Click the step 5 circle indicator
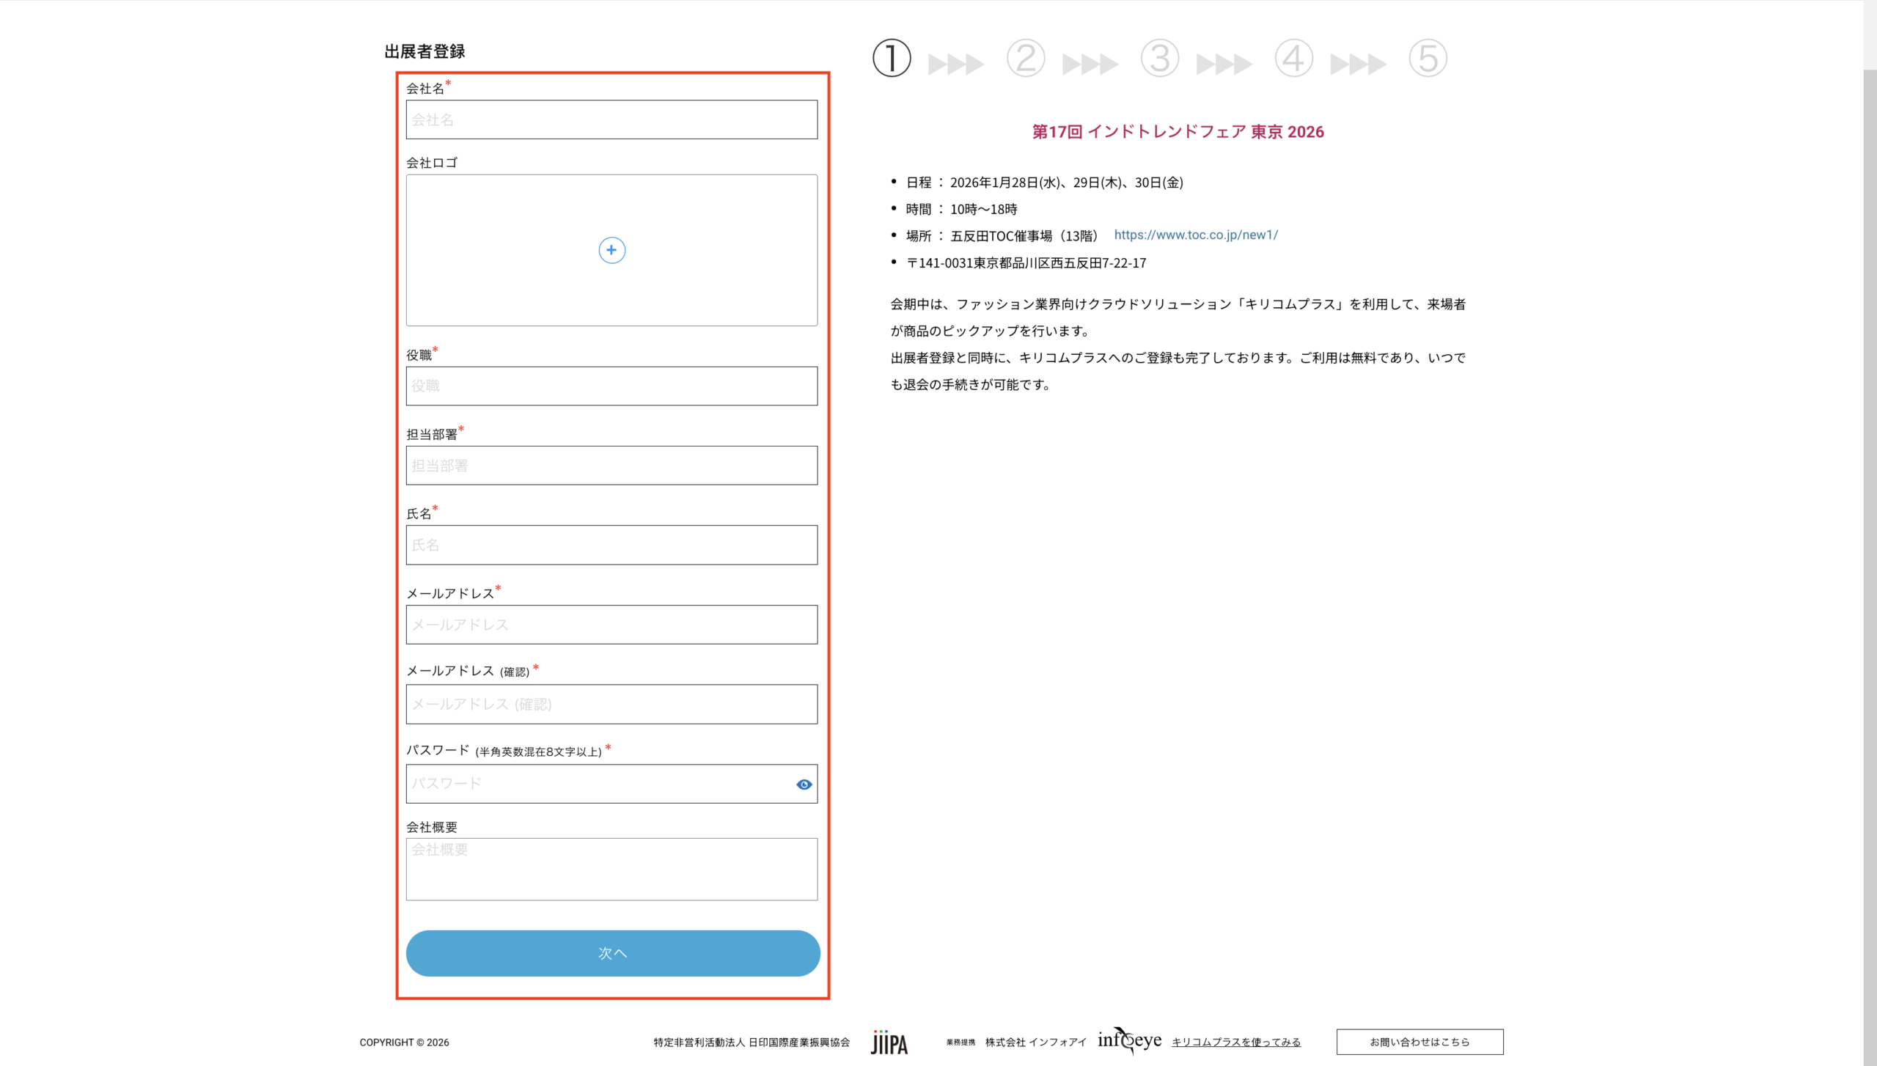The width and height of the screenshot is (1877, 1066). [1428, 59]
